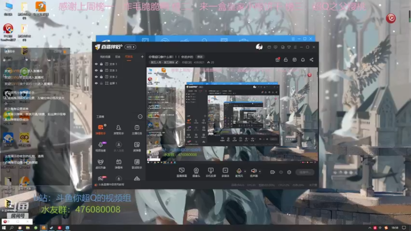Screen dimensions: 411x231
Task: Open 视频连麦 video co-stream tool
Action: point(101,147)
